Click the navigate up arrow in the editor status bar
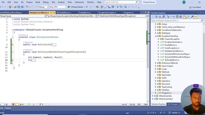Image resolution: width=205 pixels, height=115 pixels. point(29,104)
